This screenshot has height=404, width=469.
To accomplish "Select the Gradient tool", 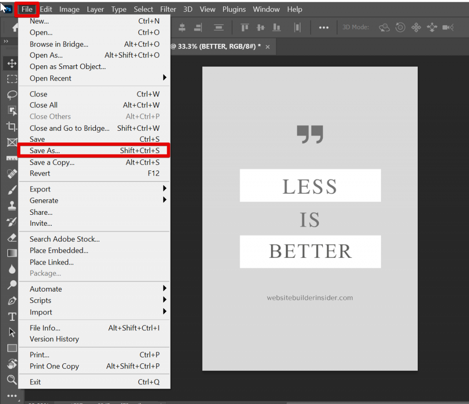I will pyautogui.click(x=12, y=253).
